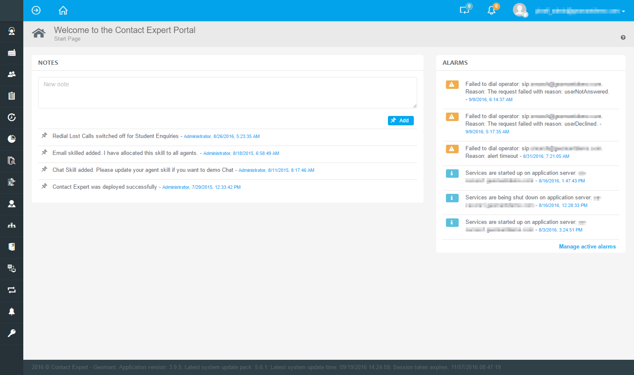Open notifications via the bell showing 6
Screen dimensions: 634x375
491,9
